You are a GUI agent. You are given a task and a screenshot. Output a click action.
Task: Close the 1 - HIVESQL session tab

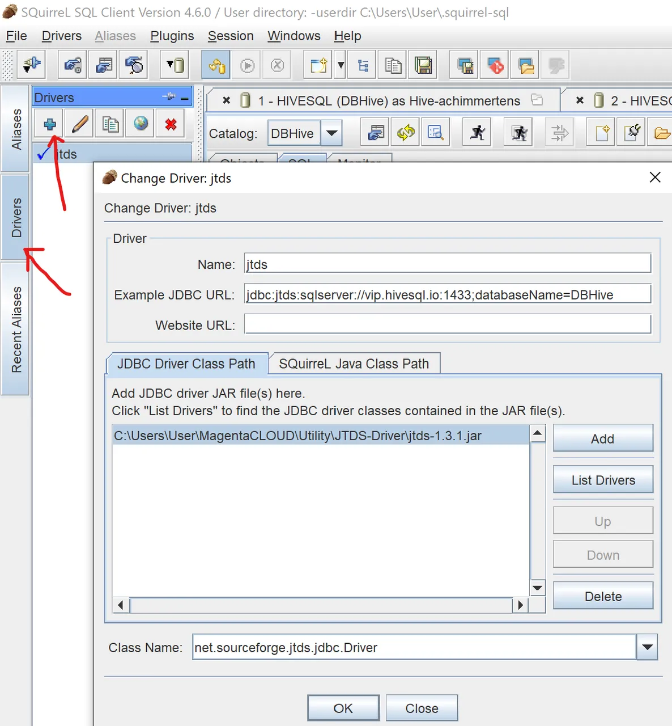click(x=226, y=100)
